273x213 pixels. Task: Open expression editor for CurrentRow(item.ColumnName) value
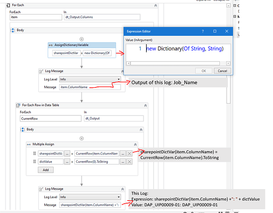pyautogui.click(x=123, y=153)
